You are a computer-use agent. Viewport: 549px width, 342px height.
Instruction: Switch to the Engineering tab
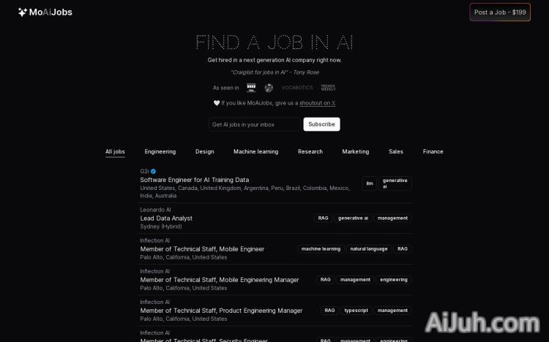pos(160,151)
